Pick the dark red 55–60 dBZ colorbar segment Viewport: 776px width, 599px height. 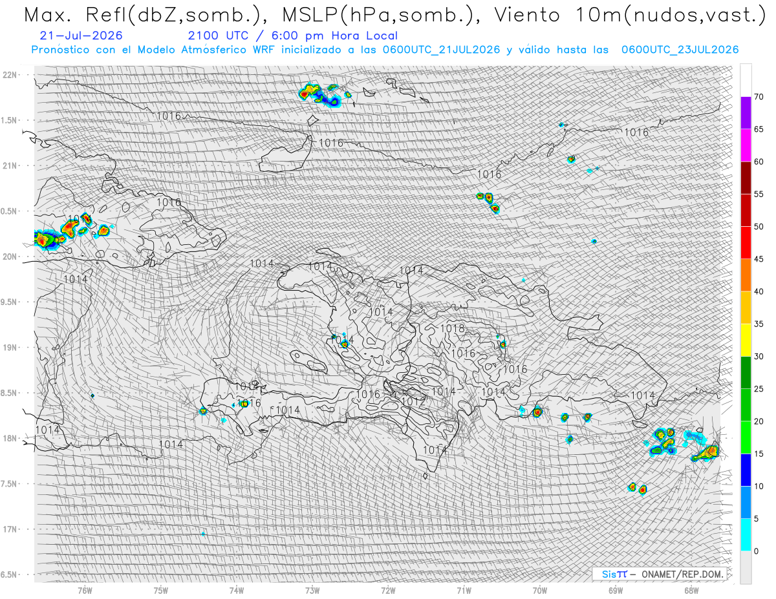pyautogui.click(x=746, y=178)
